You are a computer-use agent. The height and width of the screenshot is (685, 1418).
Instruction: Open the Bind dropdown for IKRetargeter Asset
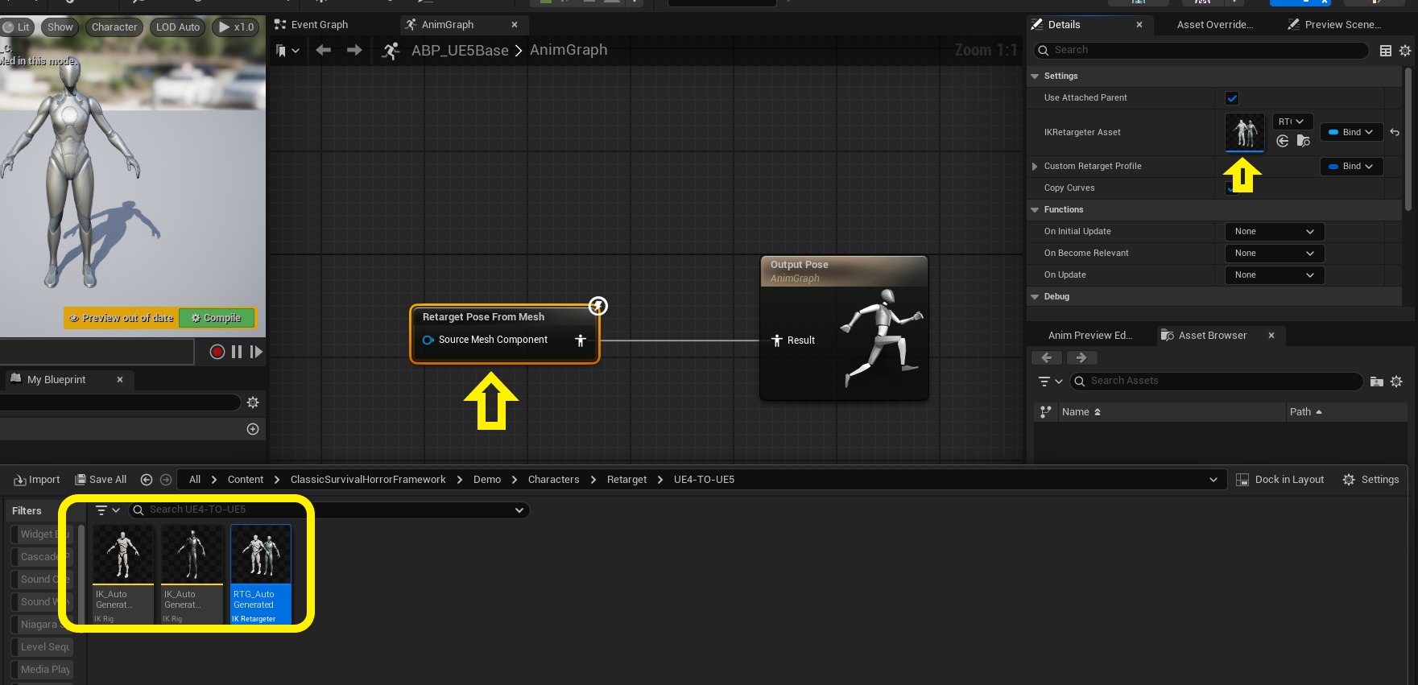pos(1351,132)
